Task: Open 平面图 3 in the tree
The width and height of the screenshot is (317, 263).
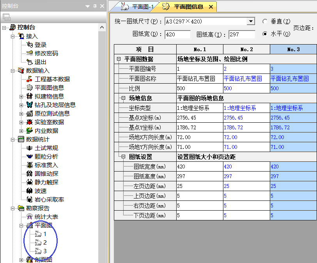Action: [41, 251]
